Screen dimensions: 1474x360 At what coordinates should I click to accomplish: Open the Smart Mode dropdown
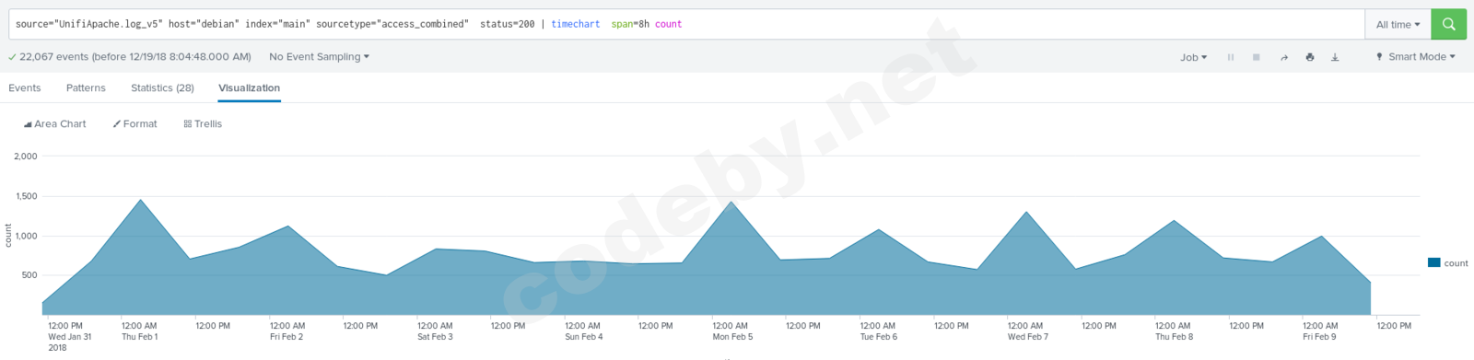click(x=1416, y=57)
